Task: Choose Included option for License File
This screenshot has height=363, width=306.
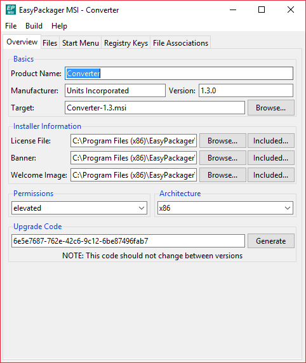Action: pyautogui.click(x=271, y=141)
